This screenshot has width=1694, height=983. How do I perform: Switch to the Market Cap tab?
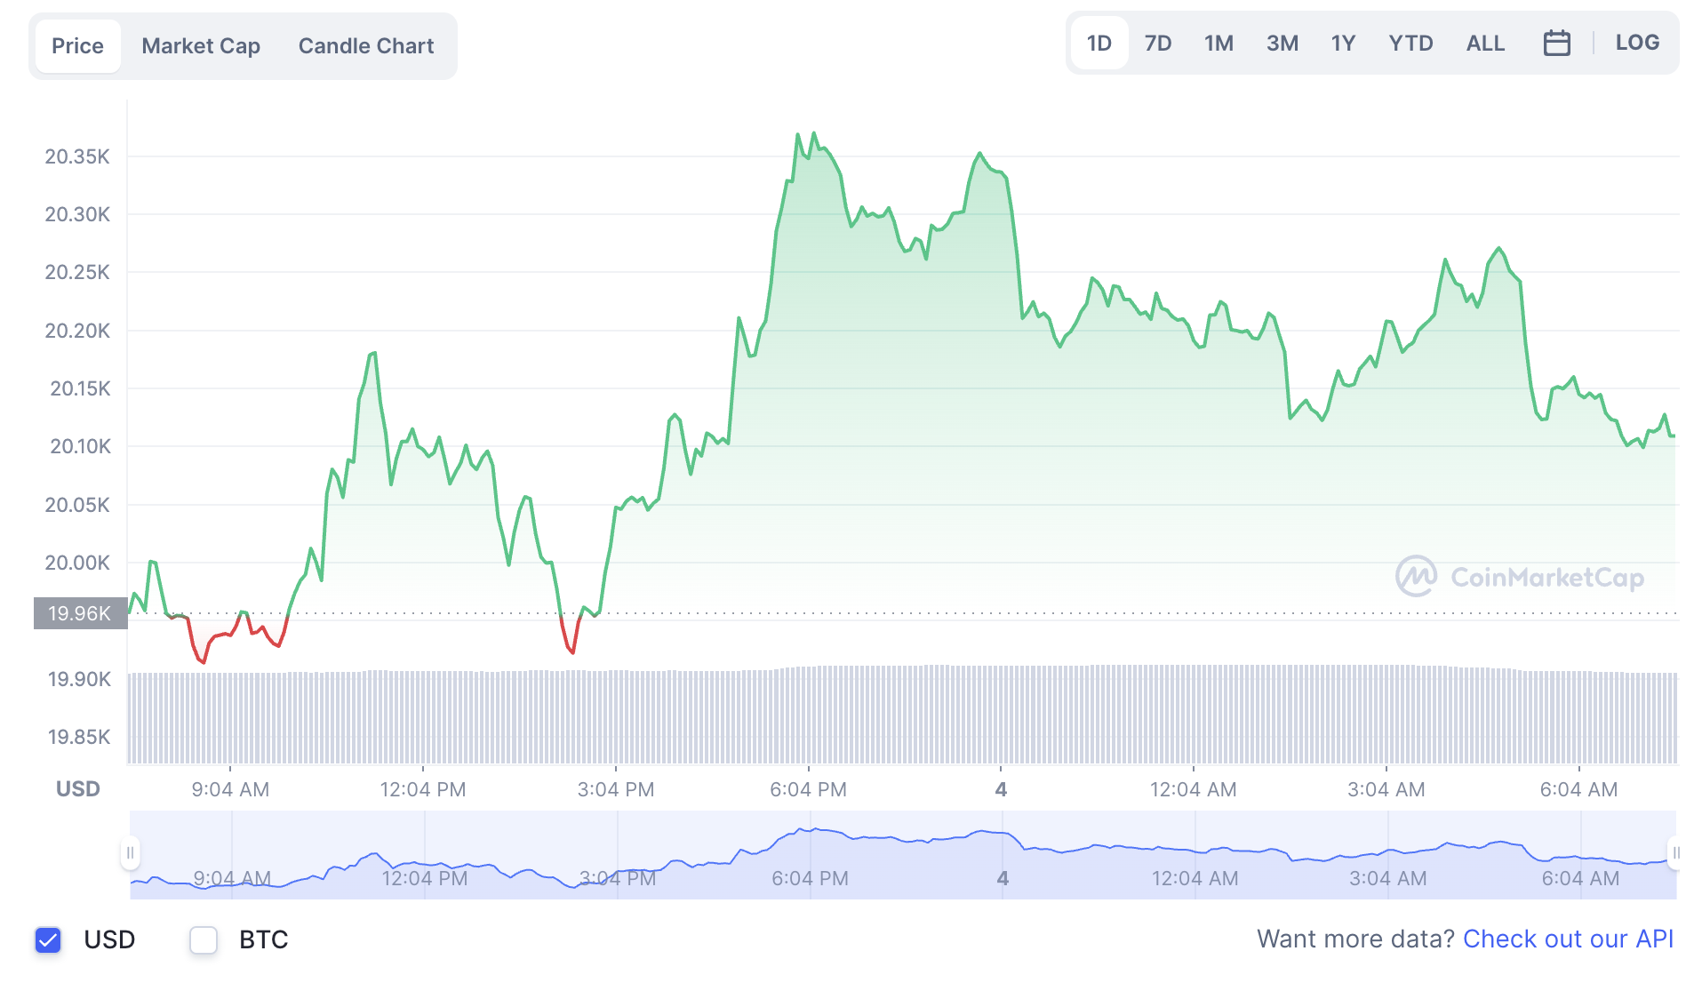pos(201,46)
